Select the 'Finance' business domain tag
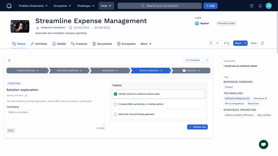The height and width of the screenshot is (156, 278). (229, 87)
